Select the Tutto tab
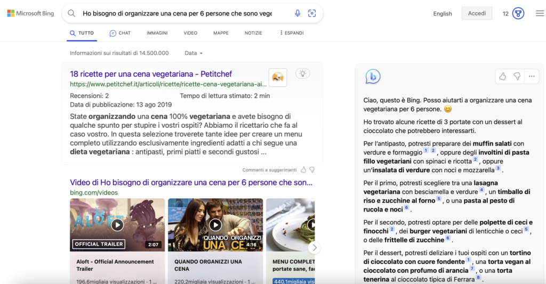The width and height of the screenshot is (546, 284). tap(82, 33)
